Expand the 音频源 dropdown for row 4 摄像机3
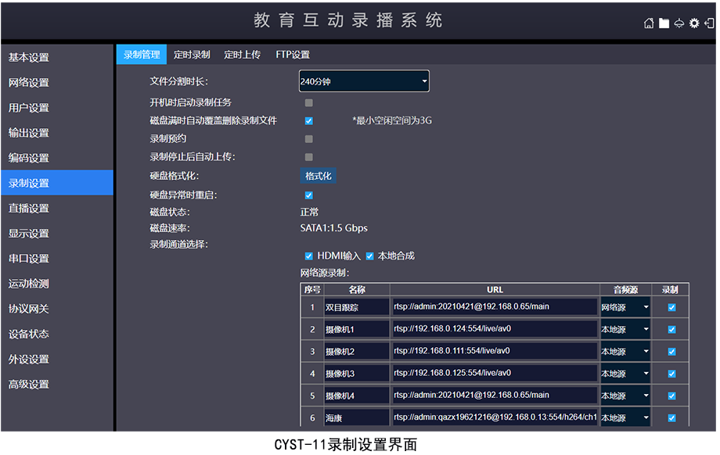Viewport: 720px width, 455px height. [625, 374]
